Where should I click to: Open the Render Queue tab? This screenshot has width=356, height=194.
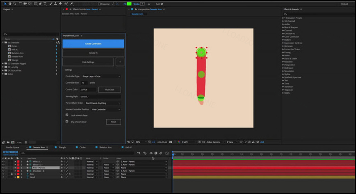point(13,148)
